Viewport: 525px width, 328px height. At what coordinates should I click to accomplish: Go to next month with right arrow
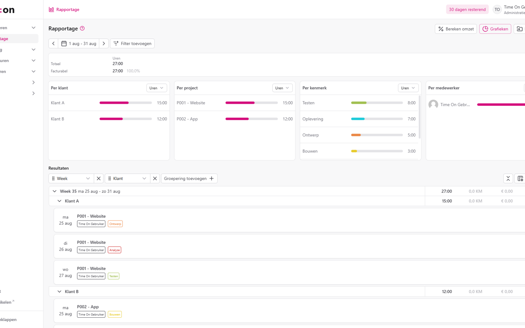point(104,43)
